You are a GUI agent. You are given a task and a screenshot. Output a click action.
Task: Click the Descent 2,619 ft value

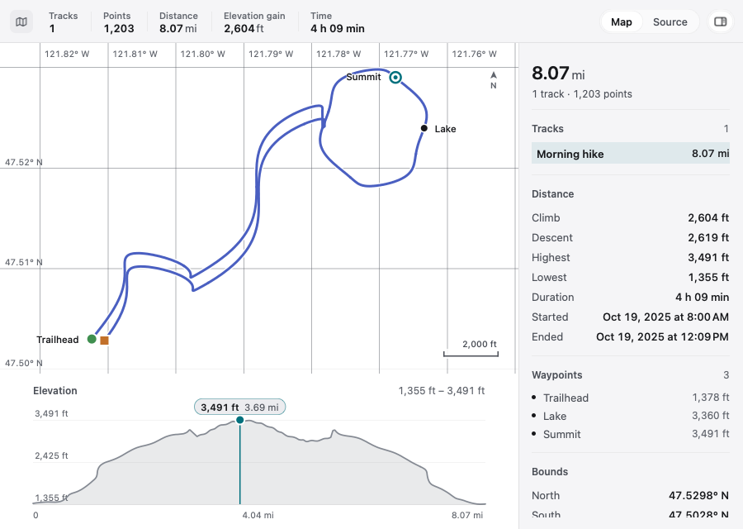(x=708, y=238)
